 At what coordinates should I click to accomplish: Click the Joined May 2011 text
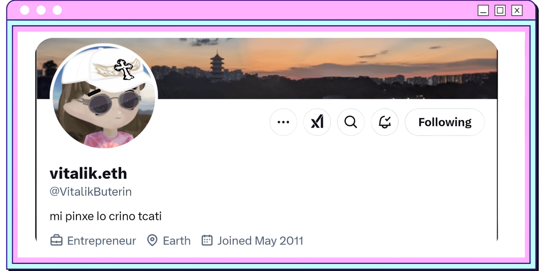tap(261, 241)
